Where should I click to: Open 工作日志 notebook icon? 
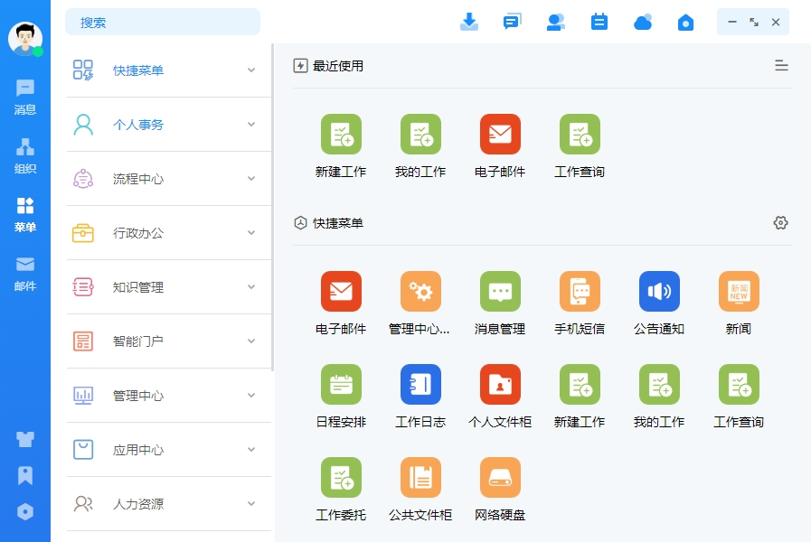click(x=420, y=385)
